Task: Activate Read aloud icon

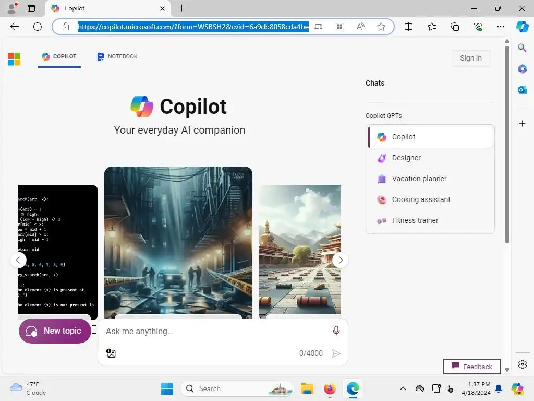Action: tap(360, 27)
